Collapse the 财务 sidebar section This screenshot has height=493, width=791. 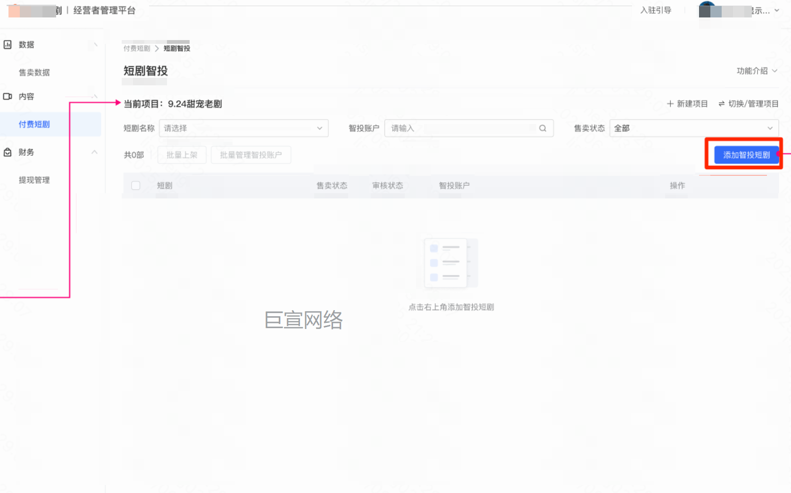point(94,152)
